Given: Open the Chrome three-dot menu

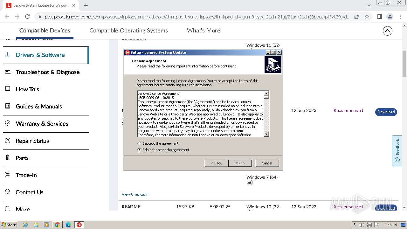Looking at the screenshot, I should pyautogui.click(x=400, y=17).
